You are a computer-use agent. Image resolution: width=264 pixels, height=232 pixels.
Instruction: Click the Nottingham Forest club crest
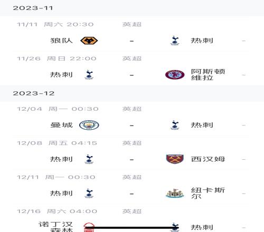click(x=89, y=227)
